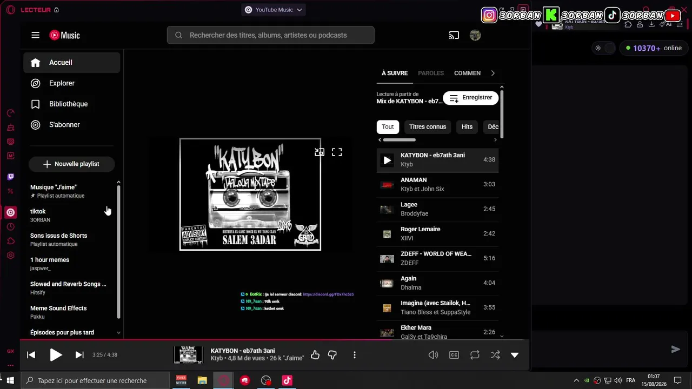Open TikTok from the Windows taskbar

(287, 380)
